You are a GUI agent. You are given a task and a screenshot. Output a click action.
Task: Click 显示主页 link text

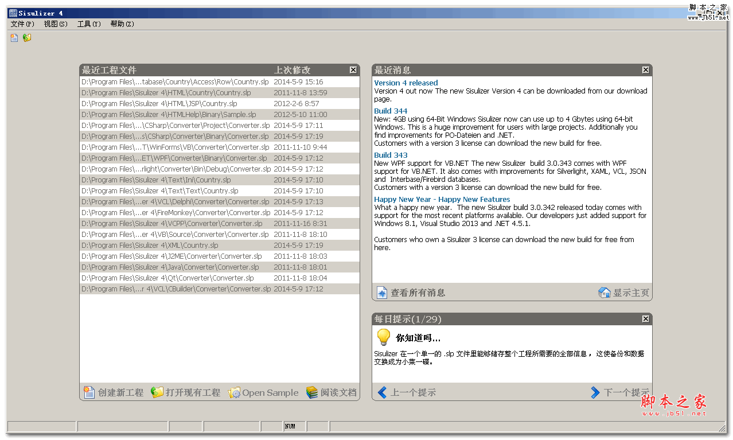point(631,293)
